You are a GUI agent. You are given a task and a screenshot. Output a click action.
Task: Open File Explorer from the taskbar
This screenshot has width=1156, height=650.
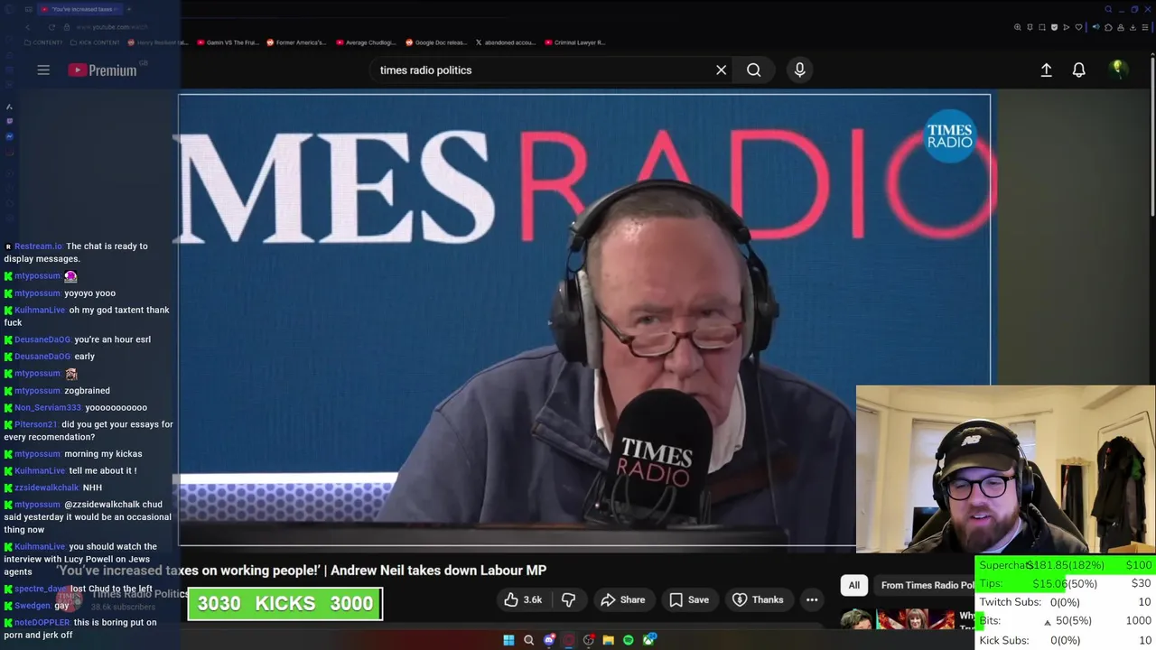pos(609,640)
